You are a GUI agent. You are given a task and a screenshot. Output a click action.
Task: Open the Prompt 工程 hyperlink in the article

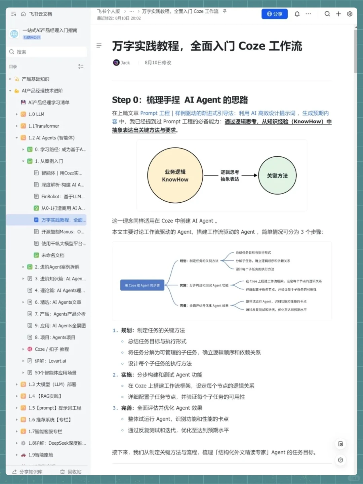pos(155,113)
